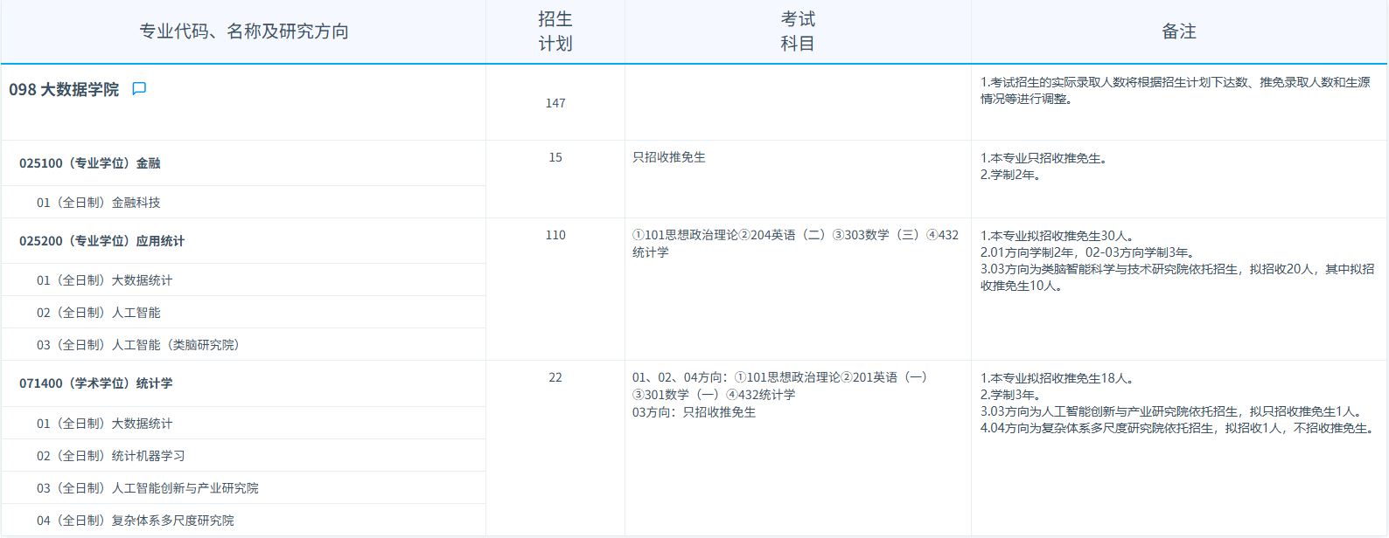Click the 只招收推免生 exam subject cell
This screenshot has width=1389, height=538.
pos(669,157)
